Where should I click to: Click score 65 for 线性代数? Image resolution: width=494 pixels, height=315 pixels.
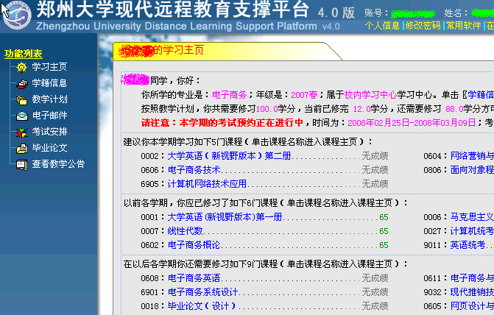384,231
